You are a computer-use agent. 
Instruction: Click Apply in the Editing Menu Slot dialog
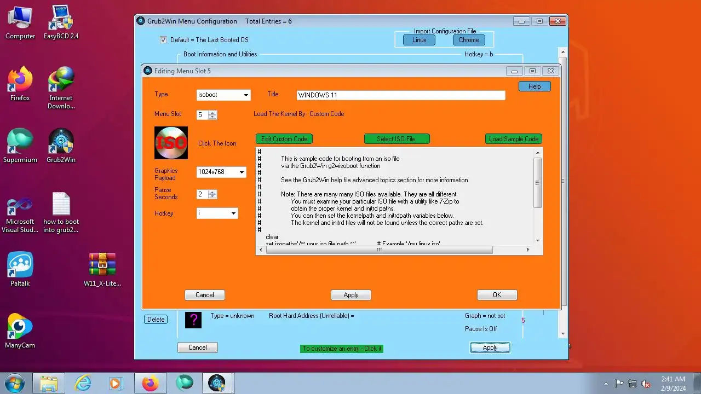(351, 295)
